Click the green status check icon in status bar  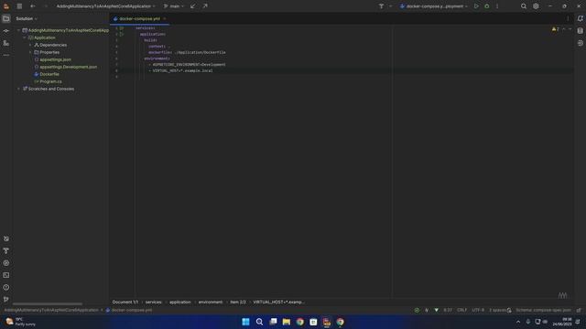(417, 310)
